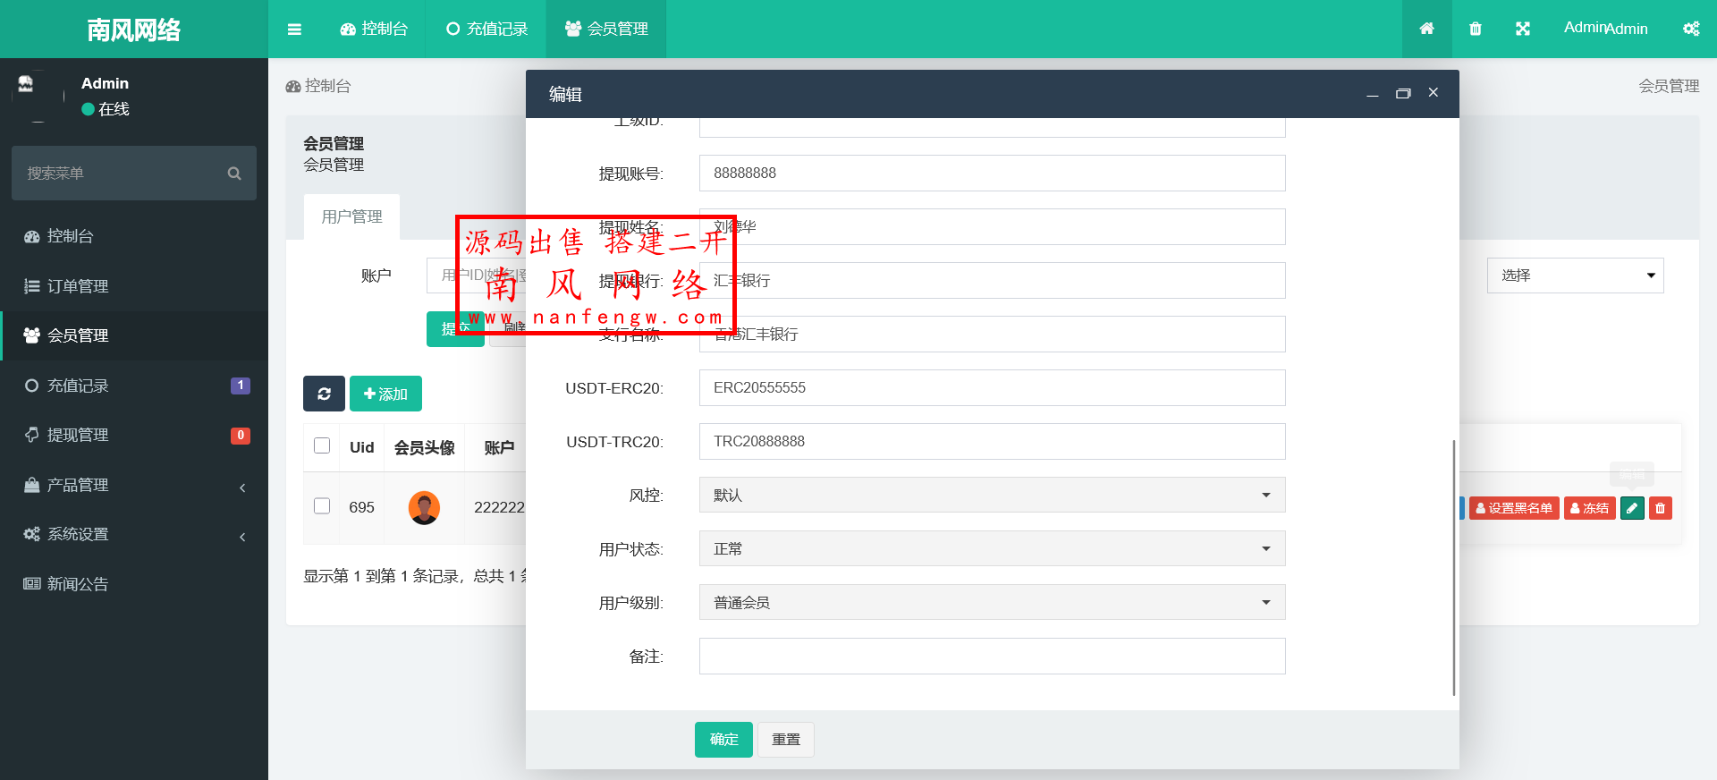Open the 风控 dropdown

click(x=992, y=495)
